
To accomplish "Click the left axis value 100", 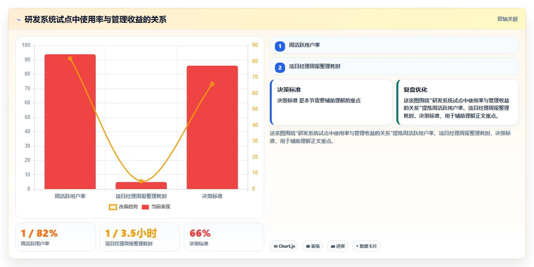I will (26, 45).
